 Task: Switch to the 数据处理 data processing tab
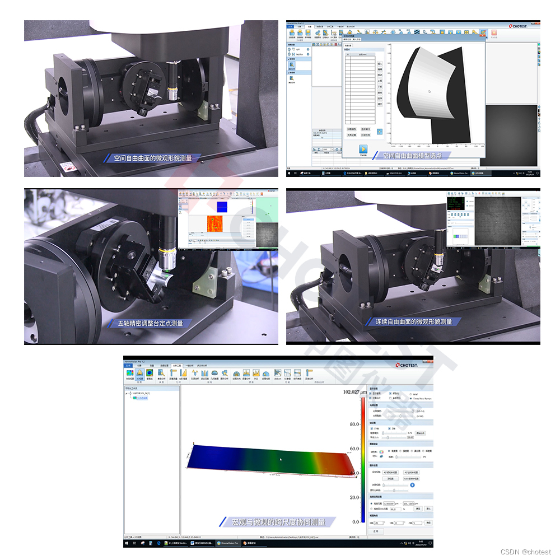(164, 366)
